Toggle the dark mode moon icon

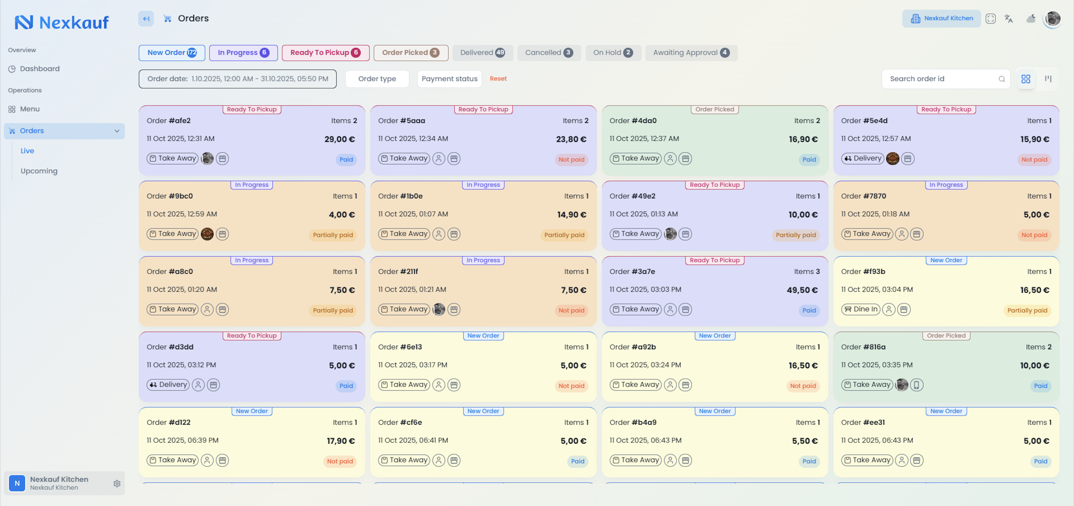pos(1031,19)
